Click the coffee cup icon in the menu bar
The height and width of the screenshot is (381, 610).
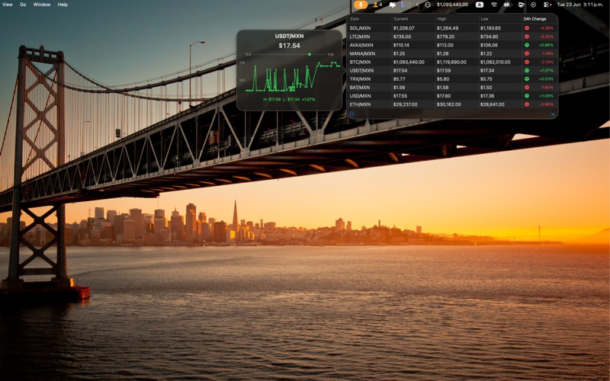521,5
